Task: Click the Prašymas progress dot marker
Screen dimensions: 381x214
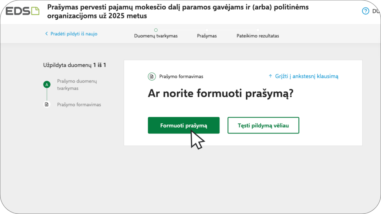Action: (207, 30)
